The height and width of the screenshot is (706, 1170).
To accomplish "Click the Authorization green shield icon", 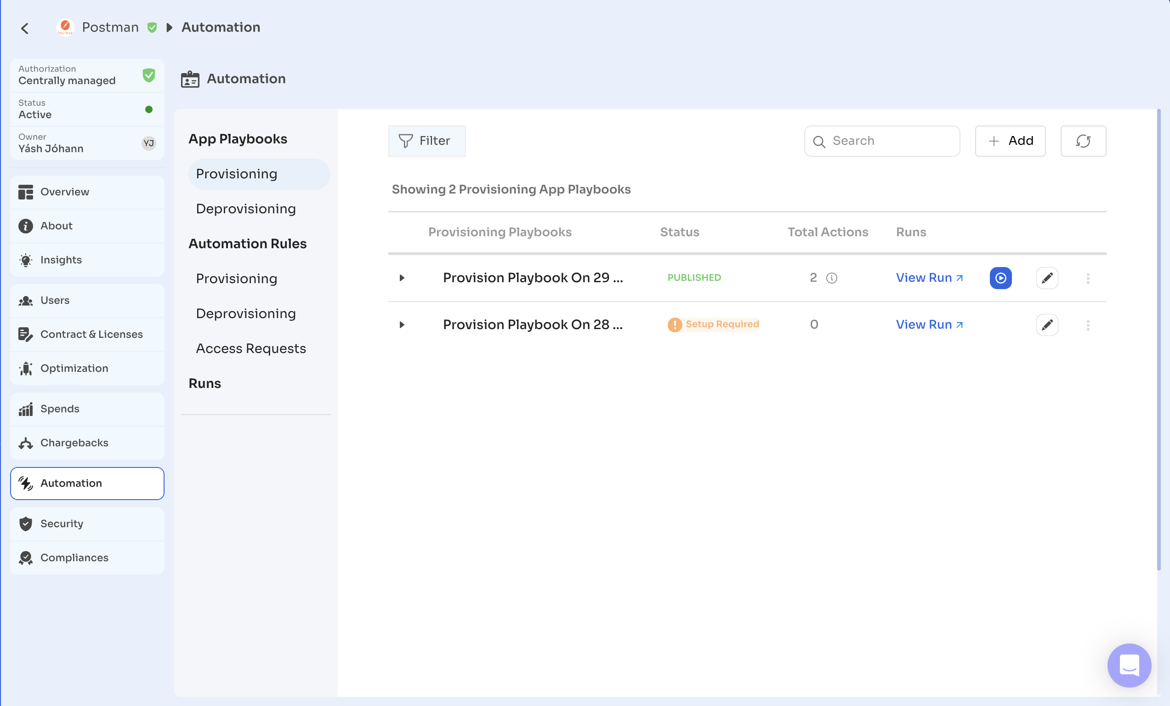I will [x=148, y=75].
